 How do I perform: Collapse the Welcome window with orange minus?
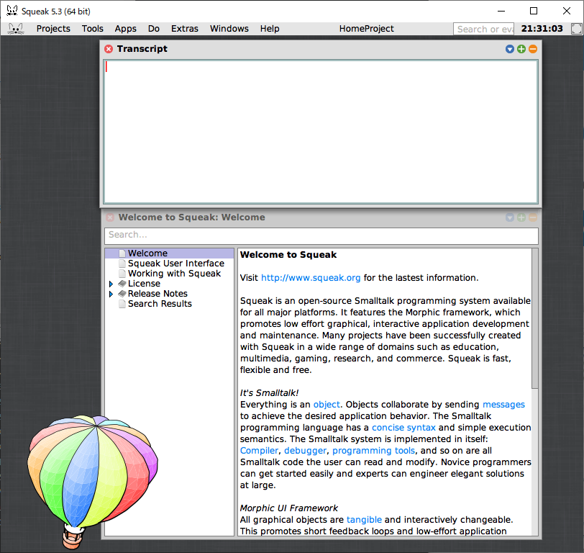coord(533,217)
